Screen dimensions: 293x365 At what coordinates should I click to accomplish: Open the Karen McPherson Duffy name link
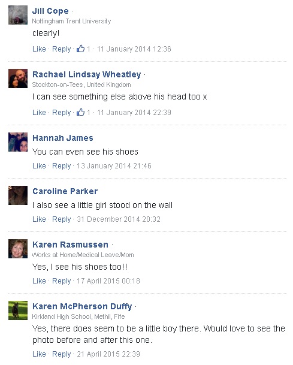pyautogui.click(x=82, y=306)
